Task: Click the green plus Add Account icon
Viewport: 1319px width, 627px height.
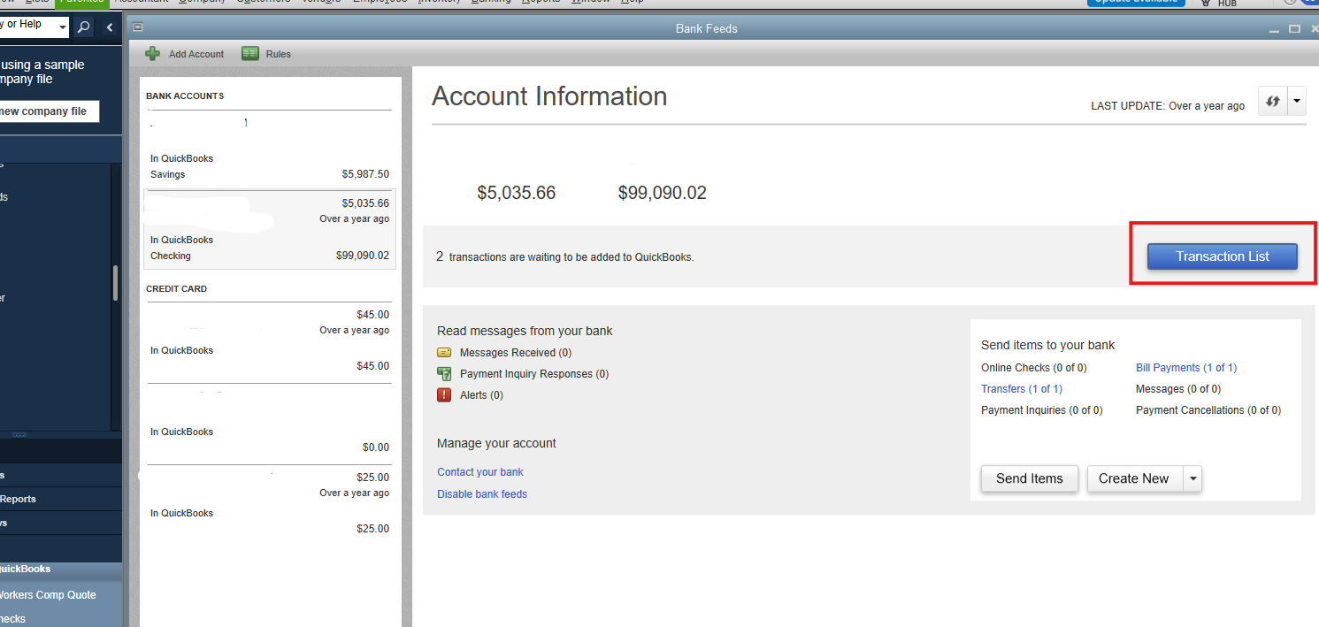Action: pyautogui.click(x=153, y=54)
